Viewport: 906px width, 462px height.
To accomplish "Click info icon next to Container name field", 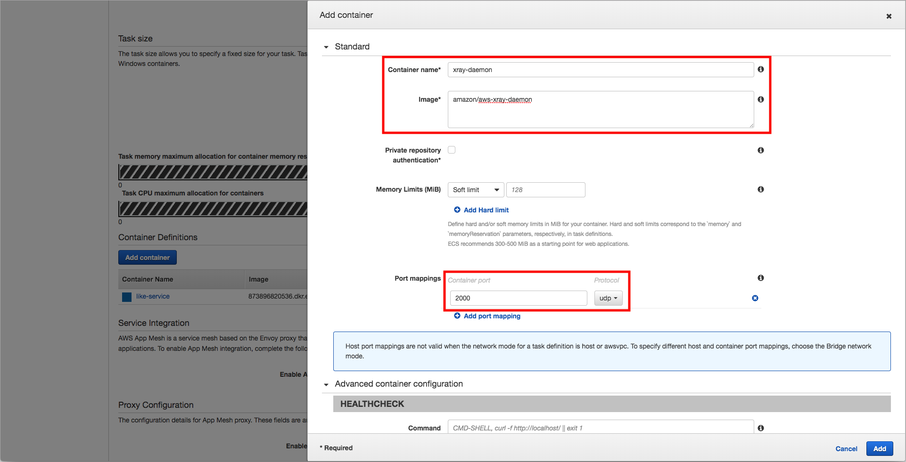I will [x=760, y=69].
